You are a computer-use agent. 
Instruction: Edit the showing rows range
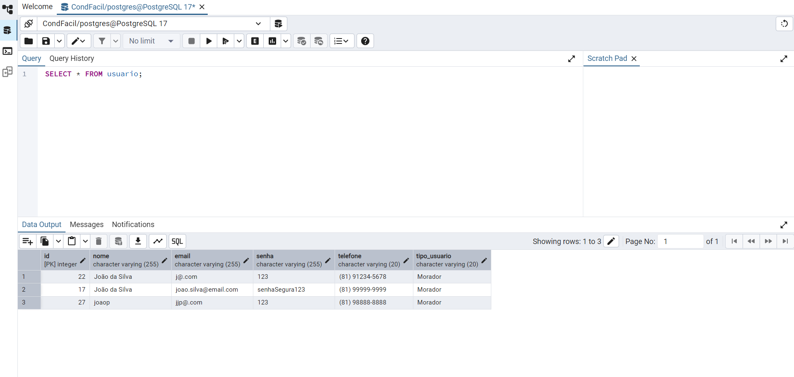click(611, 241)
